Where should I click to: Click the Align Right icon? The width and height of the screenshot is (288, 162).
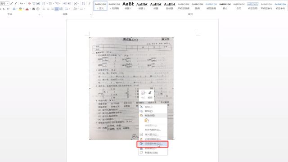point(52,9)
